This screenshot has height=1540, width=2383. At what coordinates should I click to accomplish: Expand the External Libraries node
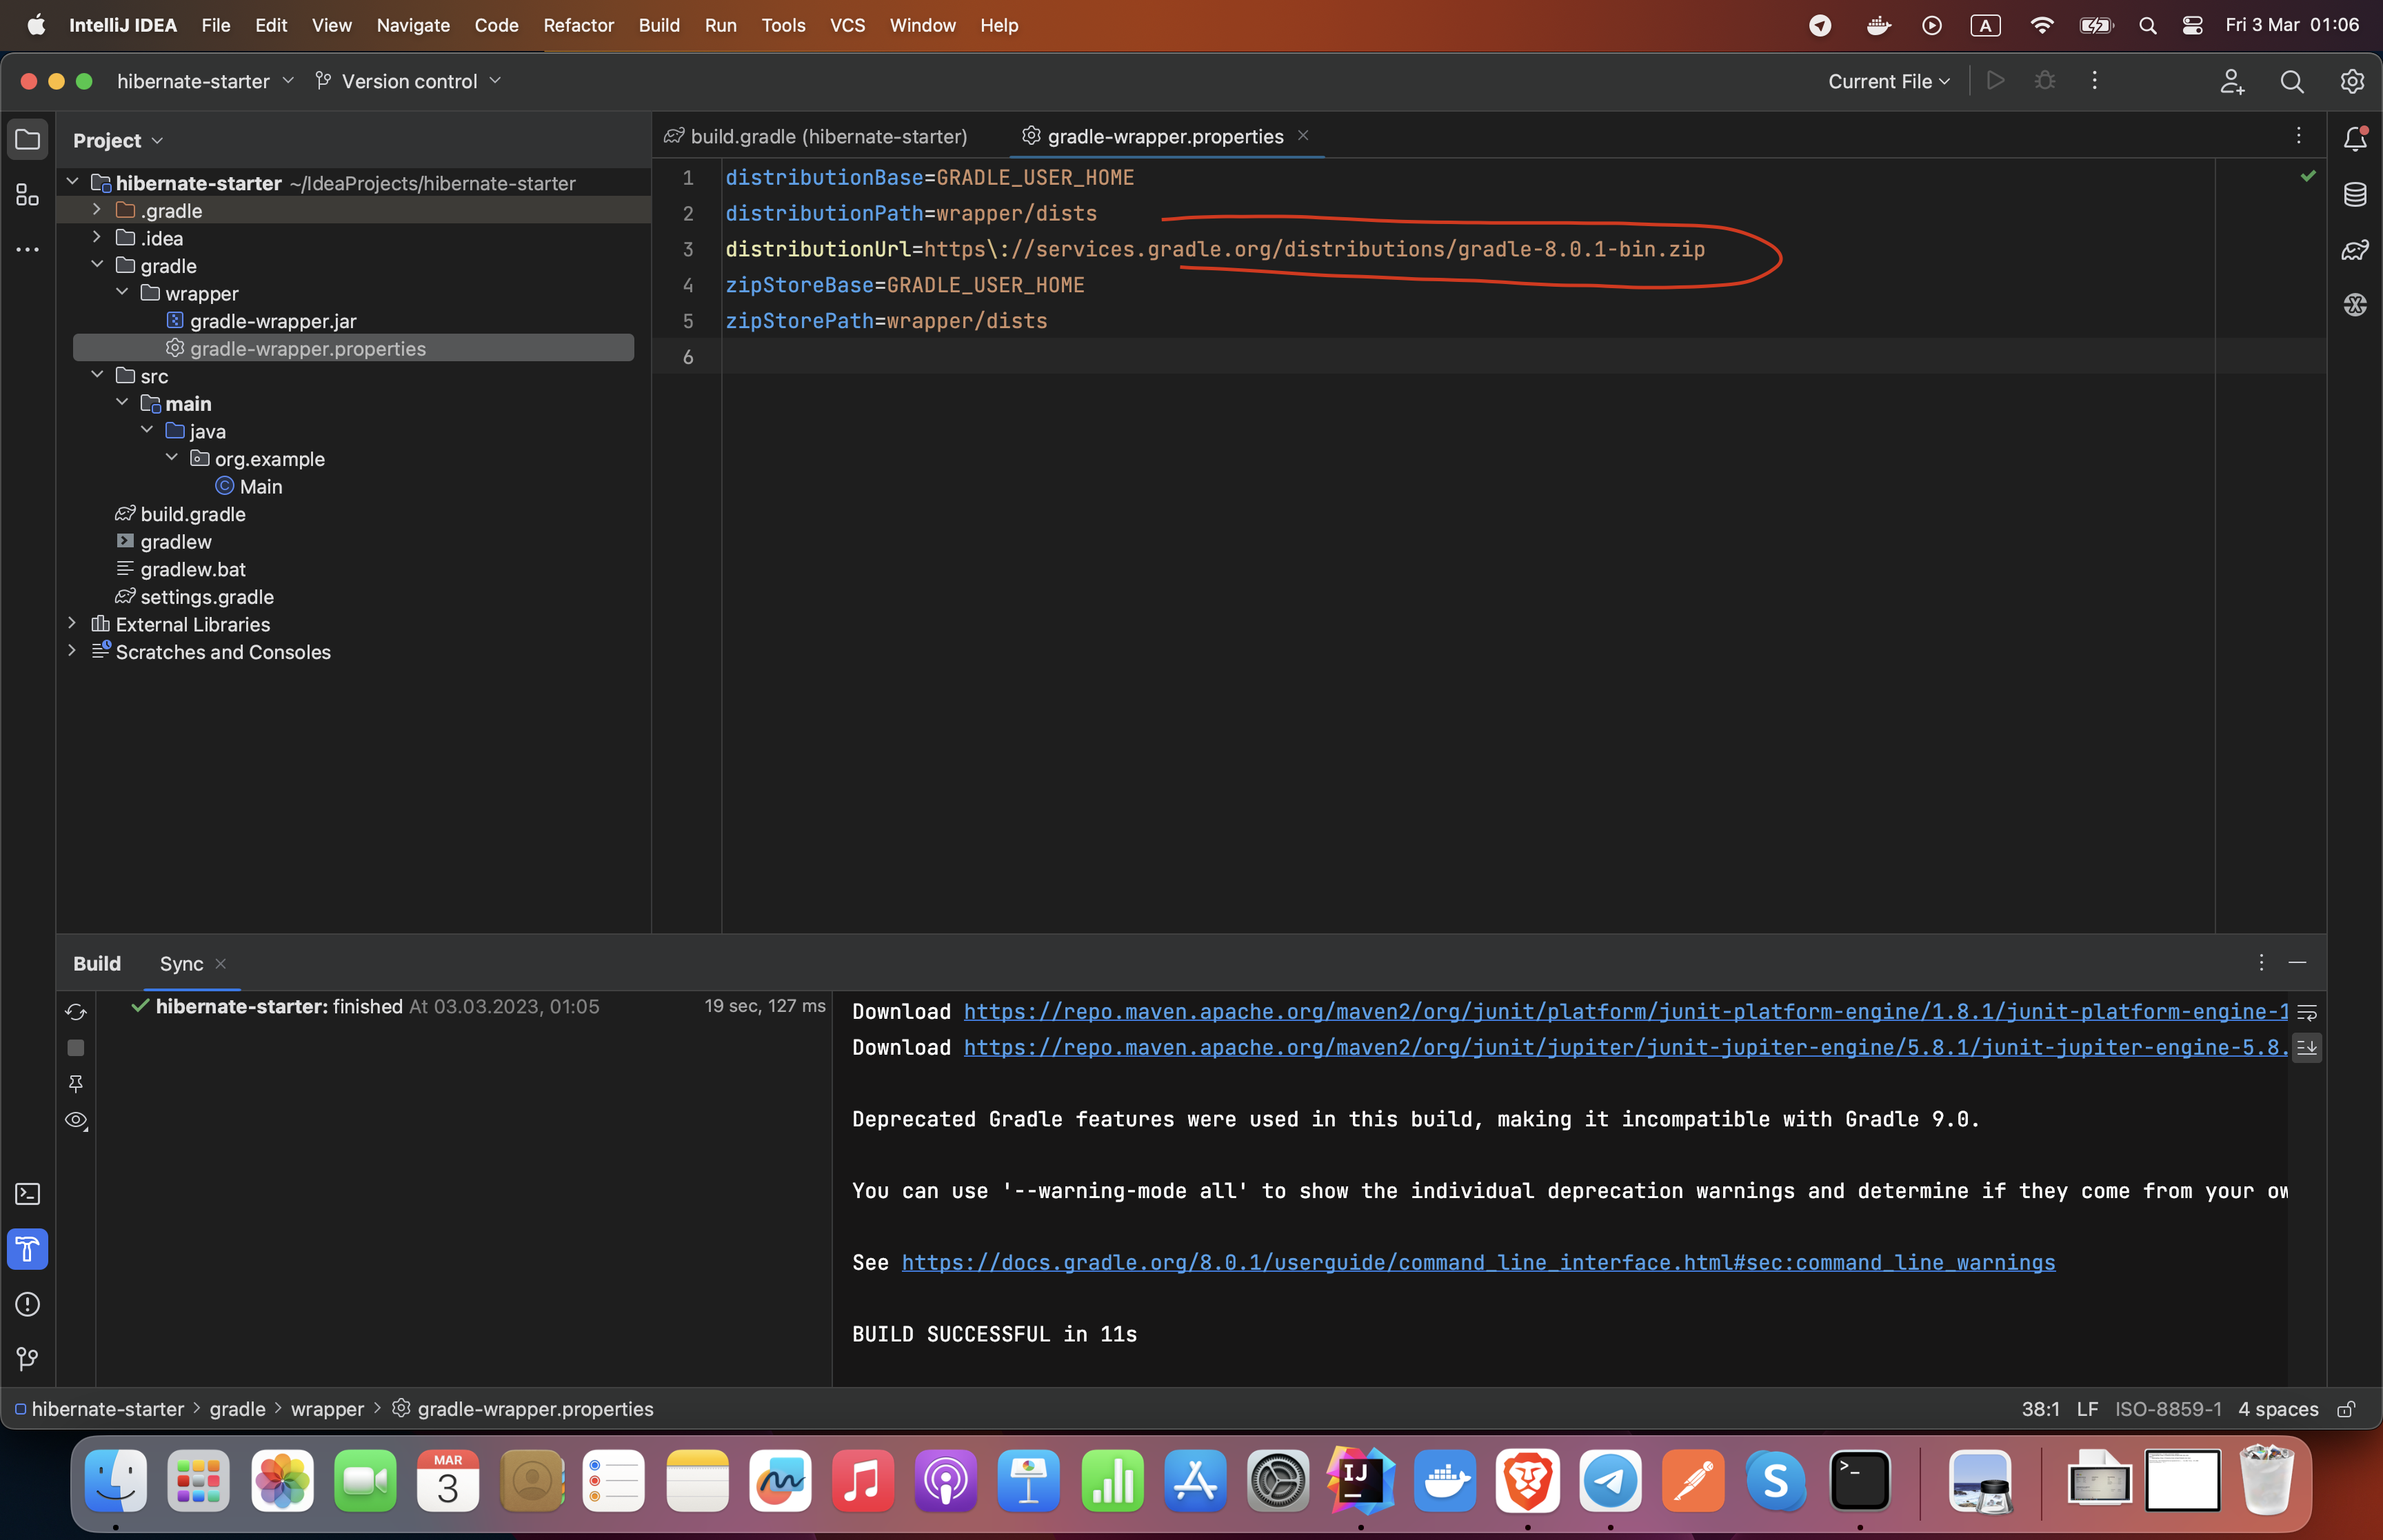72,624
